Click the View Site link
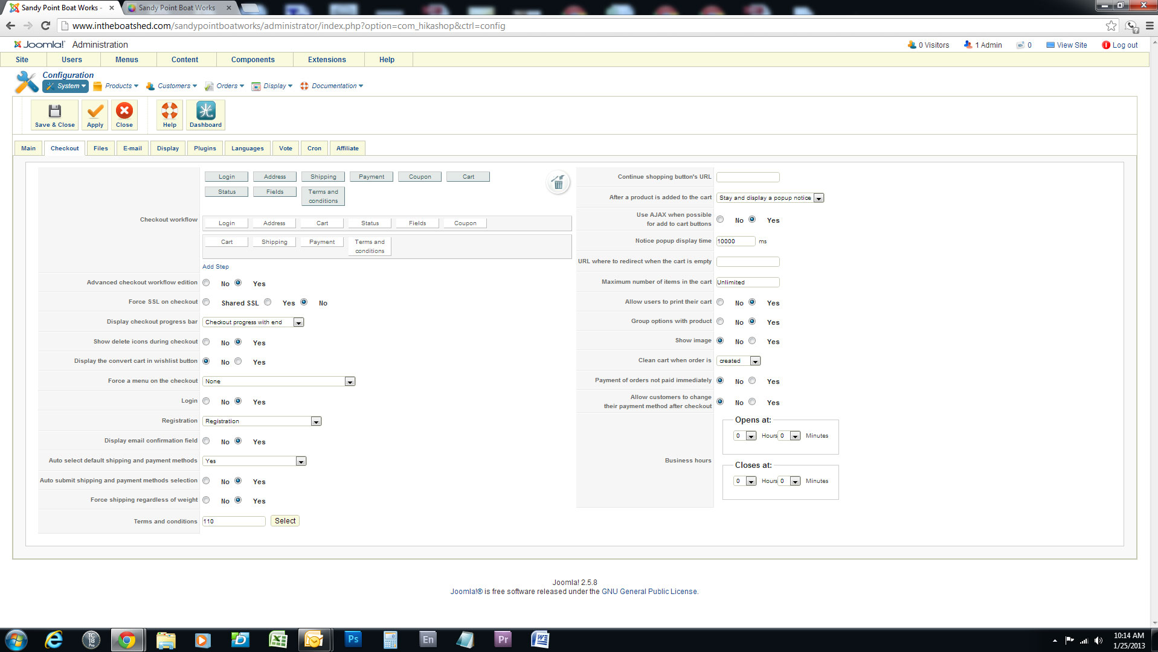 (x=1067, y=45)
